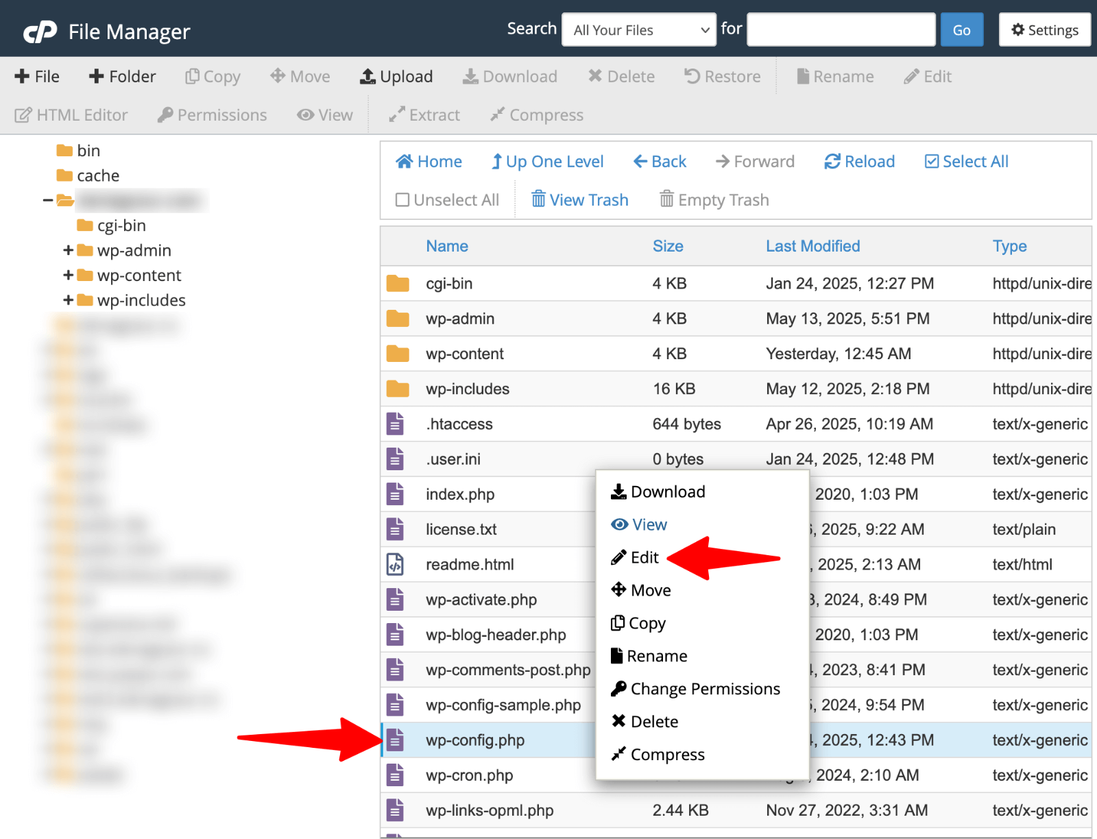
Task: Open the All Your Files search dropdown
Action: [x=638, y=29]
